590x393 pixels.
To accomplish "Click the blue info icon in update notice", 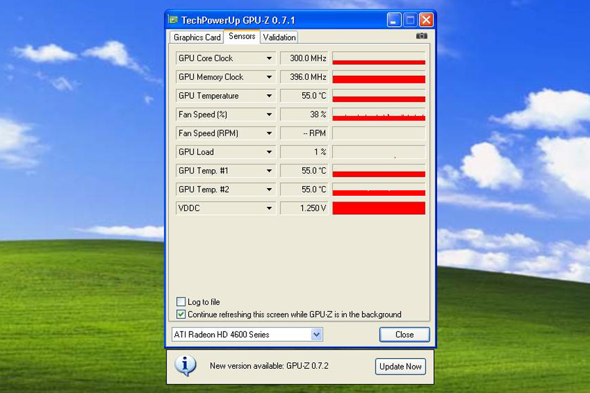I will point(185,365).
